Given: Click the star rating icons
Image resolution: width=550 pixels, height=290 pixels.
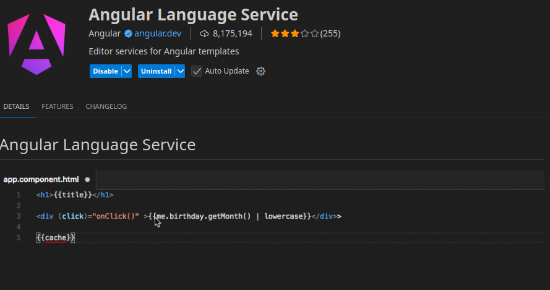Looking at the screenshot, I should point(294,33).
